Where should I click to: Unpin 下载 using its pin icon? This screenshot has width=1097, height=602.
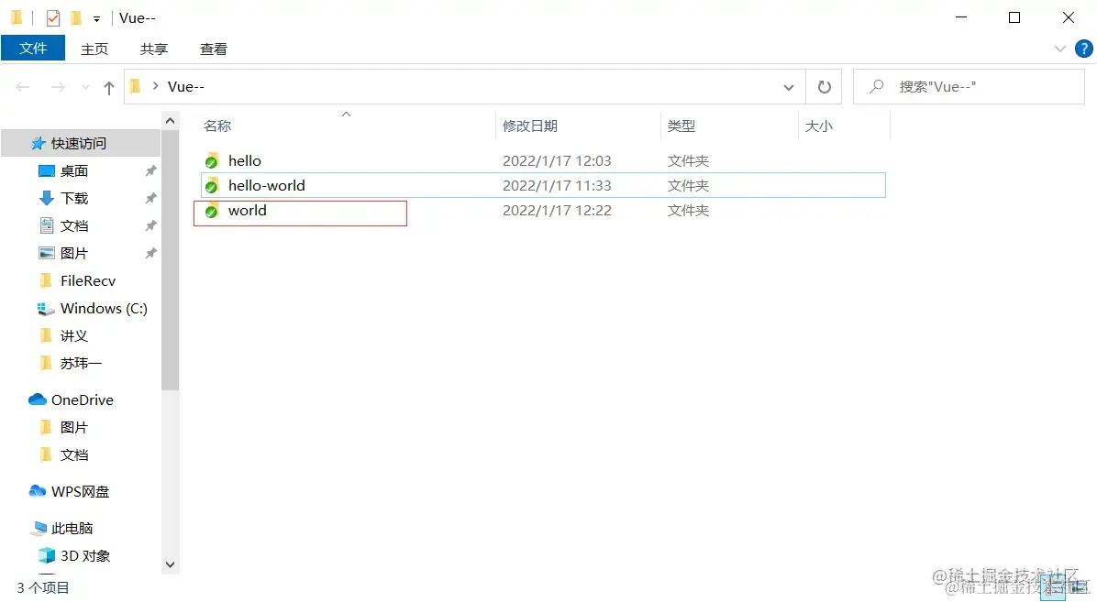pyautogui.click(x=150, y=198)
